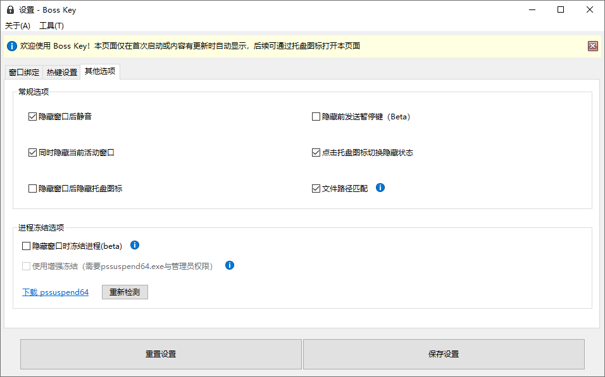Uncheck 点击托盘图标切换隐藏状态
The width and height of the screenshot is (605, 377).
pos(316,153)
